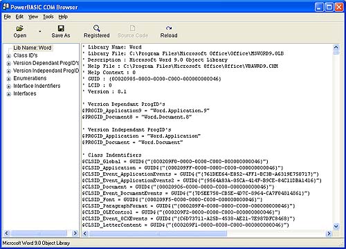Click the $CLSID_Event_ApplicationEvents2 line
Viewport: 346px width, 249px height.
202,181
